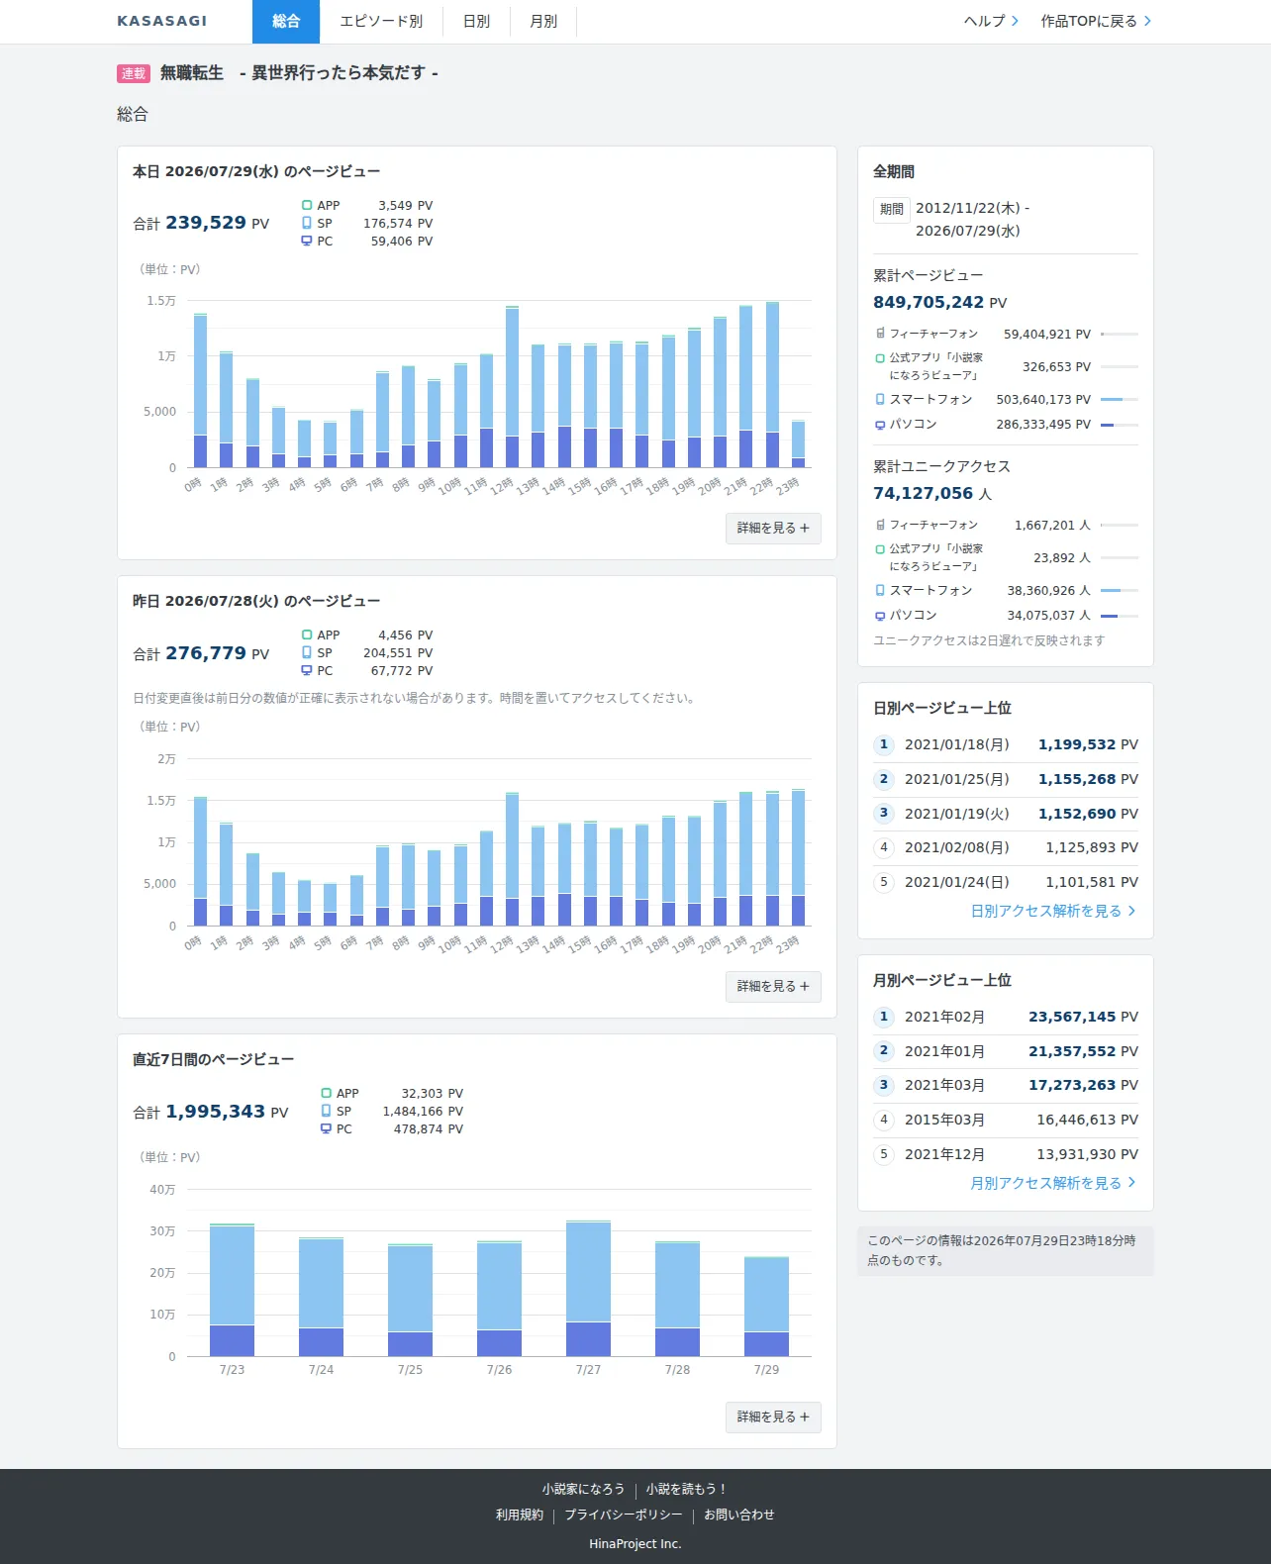Click the 連載 badge next to the title

pyautogui.click(x=134, y=73)
